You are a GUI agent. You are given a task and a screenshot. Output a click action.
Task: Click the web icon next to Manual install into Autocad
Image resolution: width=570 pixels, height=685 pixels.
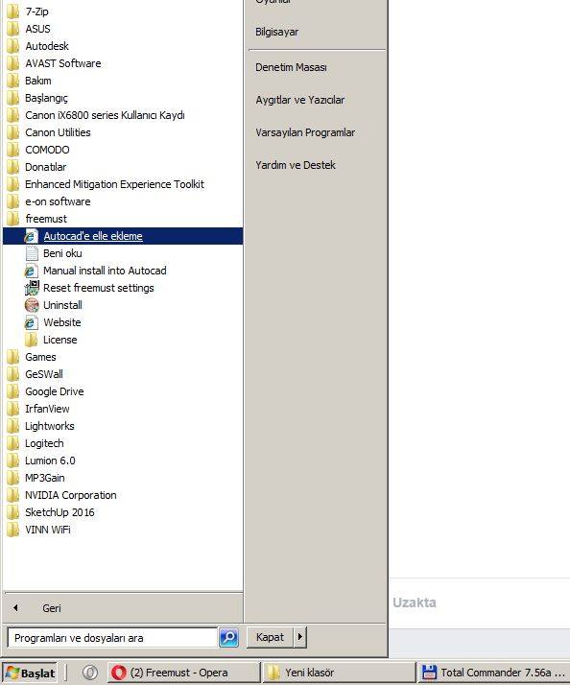click(31, 271)
